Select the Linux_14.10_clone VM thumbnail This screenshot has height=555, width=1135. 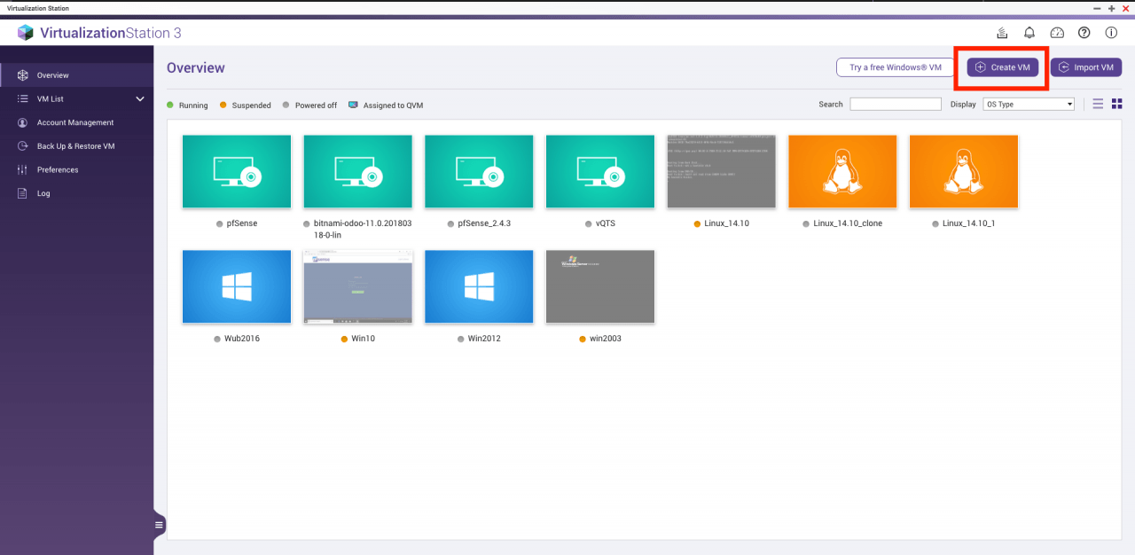tap(842, 171)
